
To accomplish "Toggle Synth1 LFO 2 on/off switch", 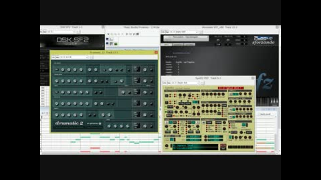I will [198, 122].
